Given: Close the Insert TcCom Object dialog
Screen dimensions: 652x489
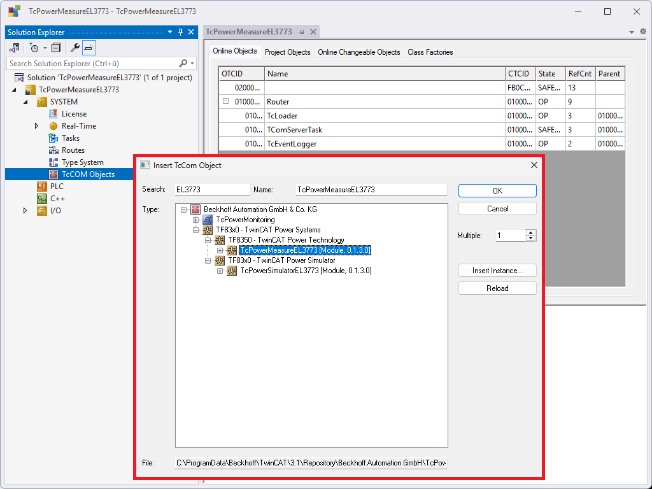Looking at the screenshot, I should pyautogui.click(x=534, y=165).
